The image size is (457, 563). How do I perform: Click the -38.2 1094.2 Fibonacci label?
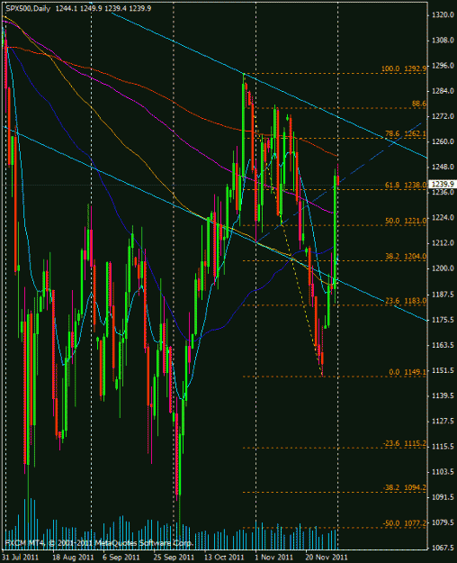click(x=405, y=487)
